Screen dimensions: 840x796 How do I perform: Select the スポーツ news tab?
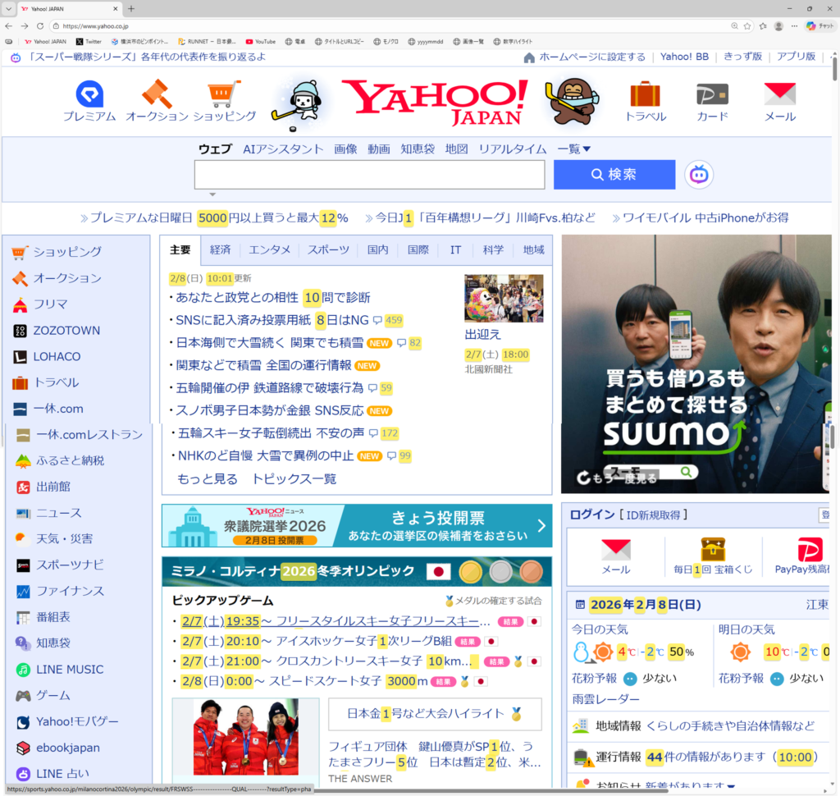tap(328, 249)
